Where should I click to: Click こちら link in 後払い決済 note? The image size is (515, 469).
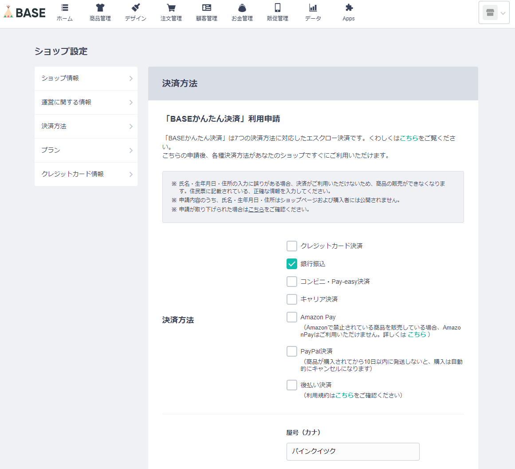point(344,395)
